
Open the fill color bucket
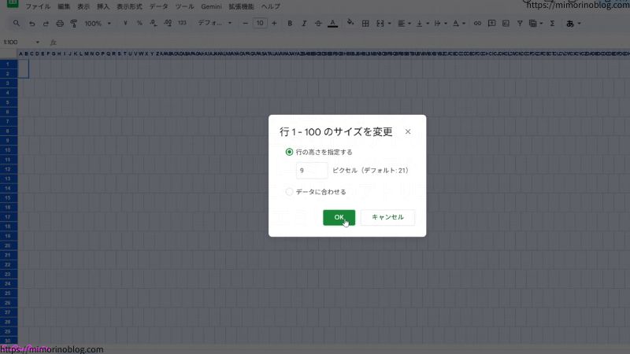pyautogui.click(x=350, y=23)
